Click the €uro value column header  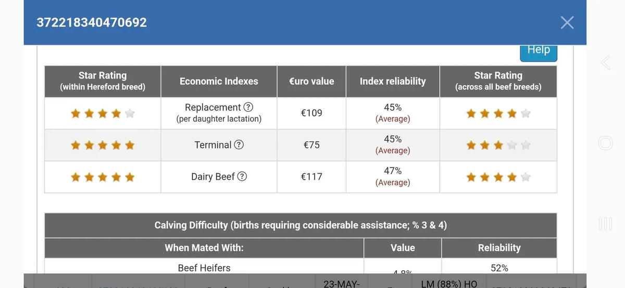[311, 81]
